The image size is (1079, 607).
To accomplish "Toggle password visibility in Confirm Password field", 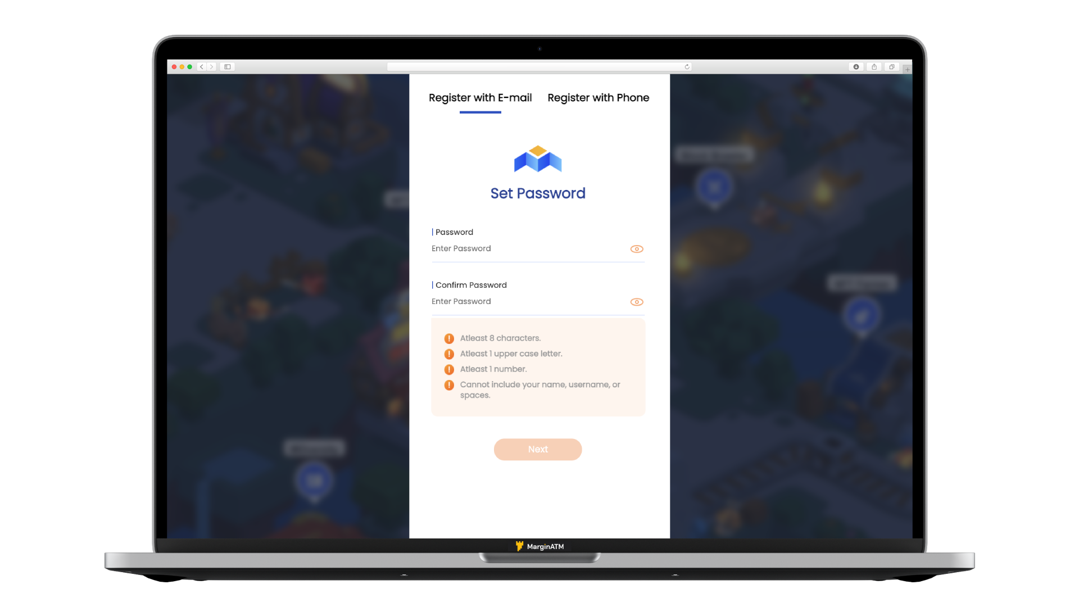I will coord(636,301).
